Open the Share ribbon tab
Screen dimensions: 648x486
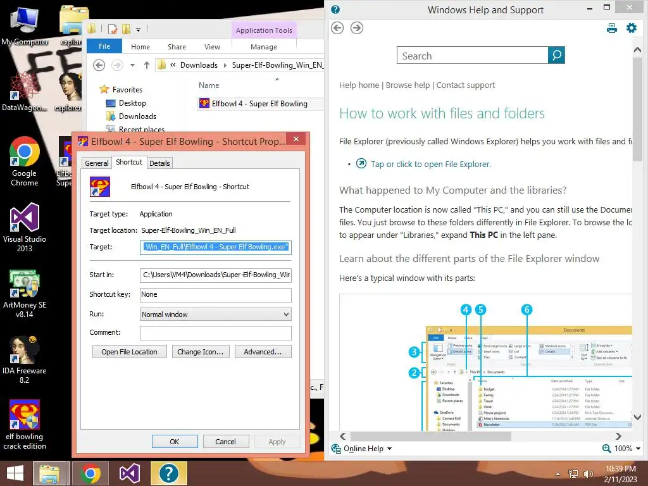[x=177, y=47]
